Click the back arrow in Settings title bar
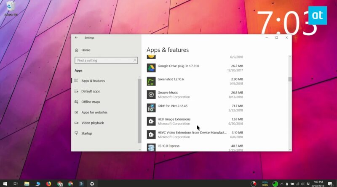The image size is (337, 187). click(76, 37)
